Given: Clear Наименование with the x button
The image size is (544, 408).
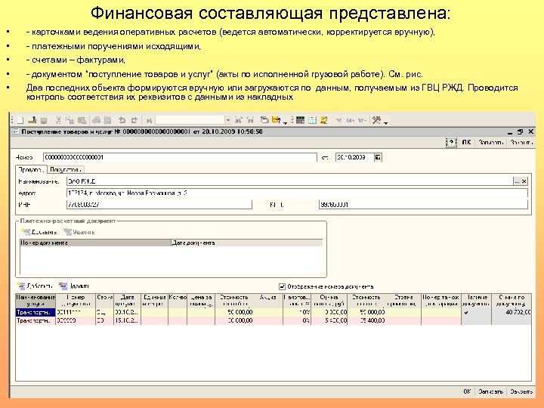Looking at the screenshot, I should [x=524, y=181].
